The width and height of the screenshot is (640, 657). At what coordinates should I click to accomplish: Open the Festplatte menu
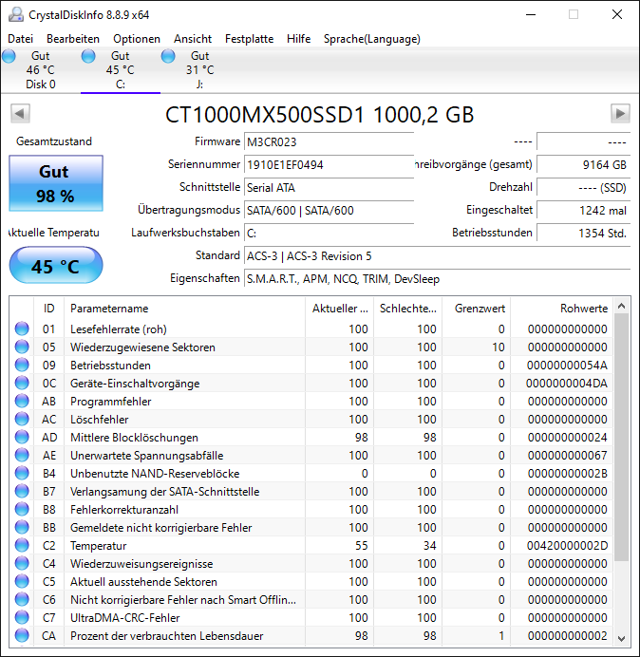(249, 39)
